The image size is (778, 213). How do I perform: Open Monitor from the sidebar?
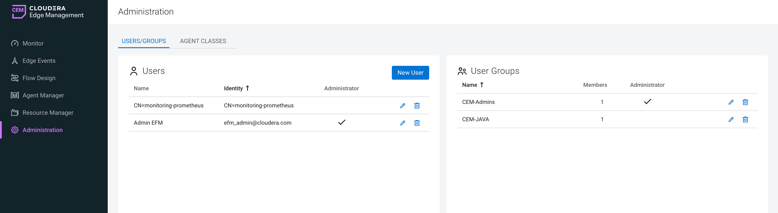pyautogui.click(x=33, y=43)
